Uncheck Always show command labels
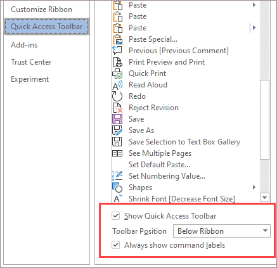 pos(116,245)
